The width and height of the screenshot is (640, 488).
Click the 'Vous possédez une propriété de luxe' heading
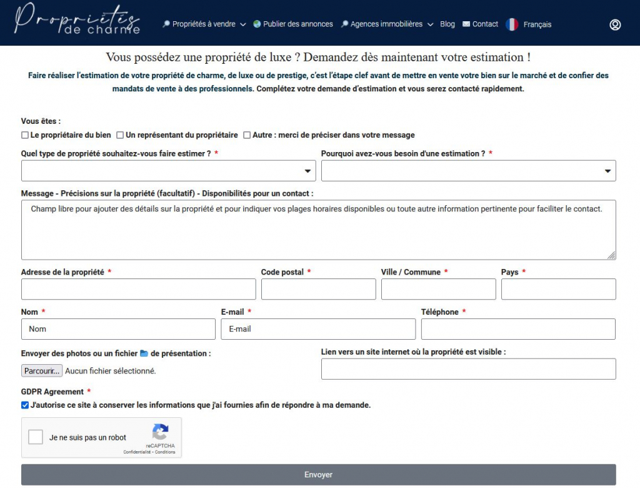(318, 57)
